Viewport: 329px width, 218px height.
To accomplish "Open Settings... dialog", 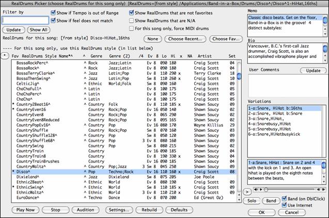I will [x=119, y=210].
